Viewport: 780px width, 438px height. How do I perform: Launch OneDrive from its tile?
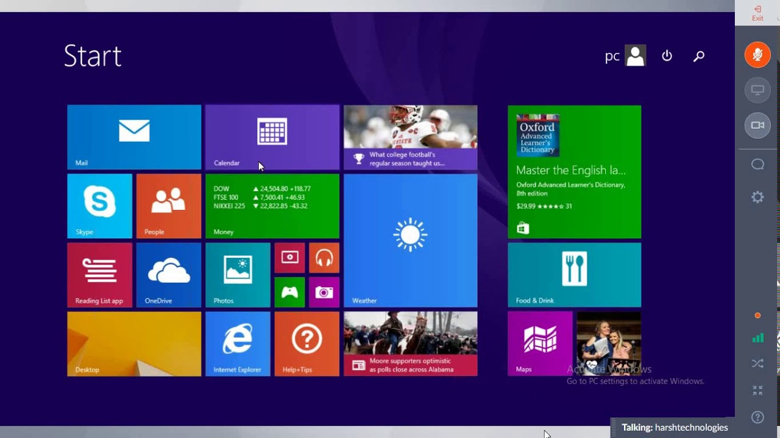tap(169, 275)
